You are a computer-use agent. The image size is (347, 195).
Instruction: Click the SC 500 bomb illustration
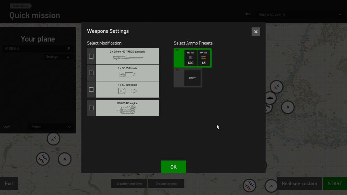(127, 91)
